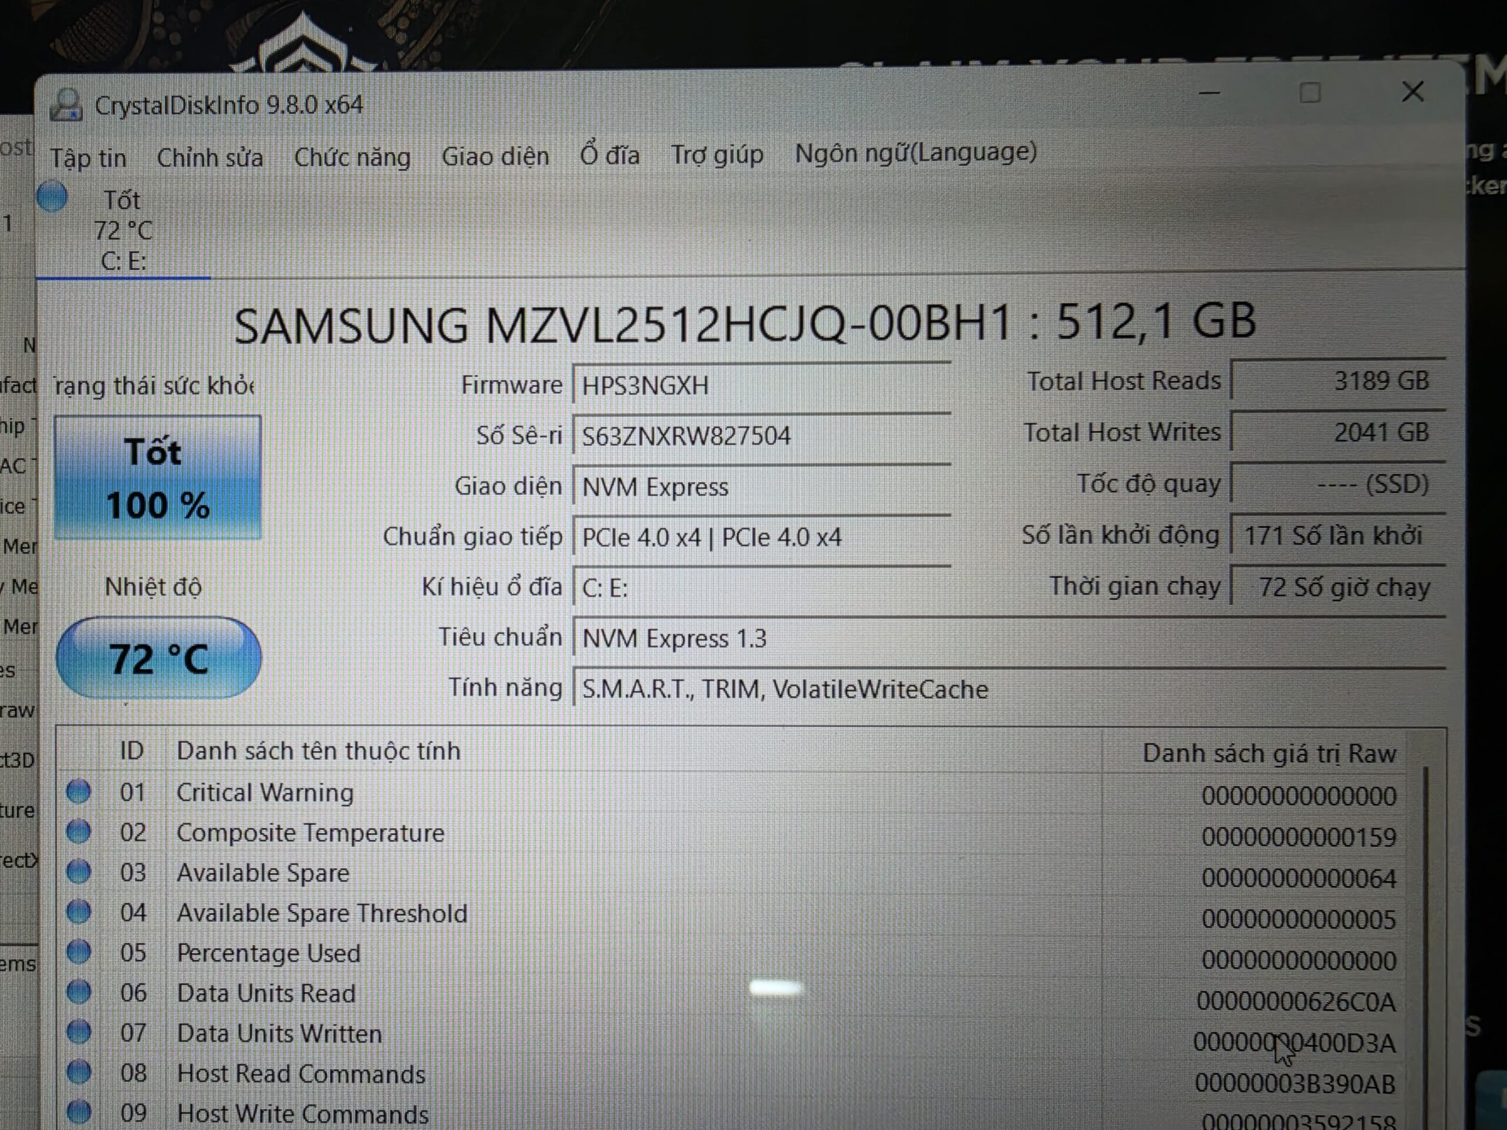
Task: Click the blue disk status circle icon
Action: (x=52, y=198)
